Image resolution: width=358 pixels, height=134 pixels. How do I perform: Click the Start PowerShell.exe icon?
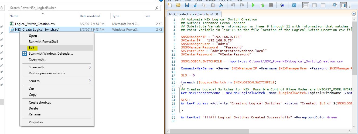coord(294,5)
